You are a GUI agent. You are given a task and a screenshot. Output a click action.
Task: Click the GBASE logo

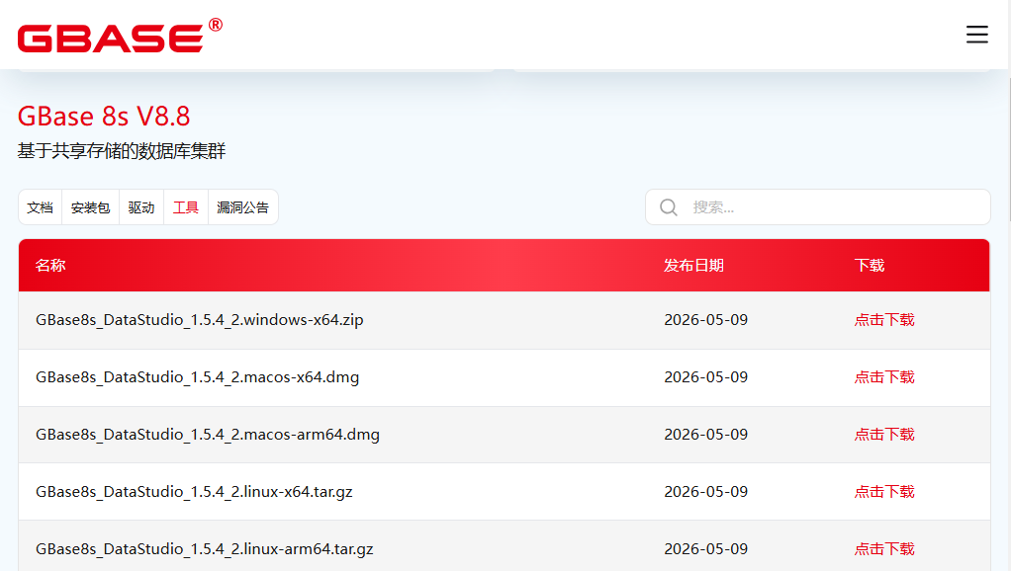(120, 36)
